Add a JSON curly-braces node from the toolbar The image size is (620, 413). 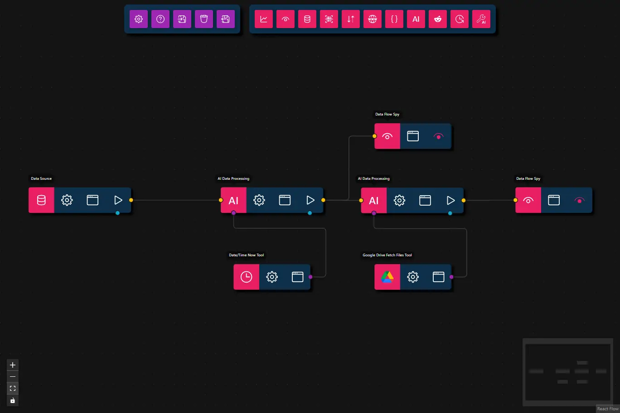pyautogui.click(x=394, y=19)
